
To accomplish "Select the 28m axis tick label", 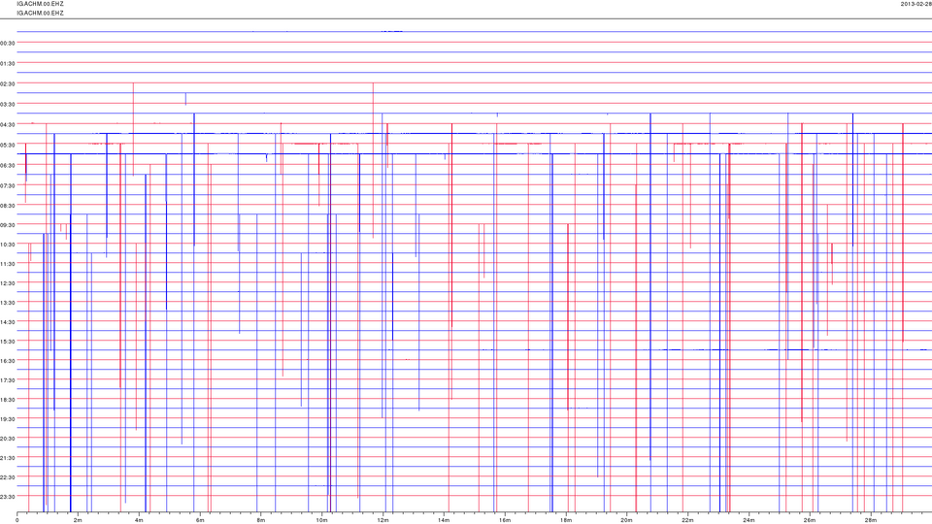I will [x=870, y=520].
